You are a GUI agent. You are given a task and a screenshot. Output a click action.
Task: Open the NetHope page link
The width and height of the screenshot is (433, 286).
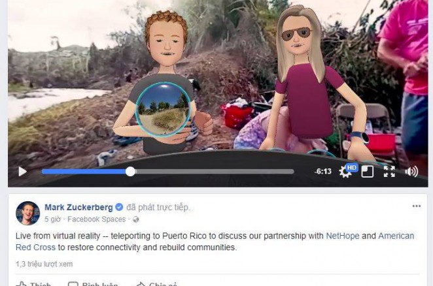pos(343,236)
